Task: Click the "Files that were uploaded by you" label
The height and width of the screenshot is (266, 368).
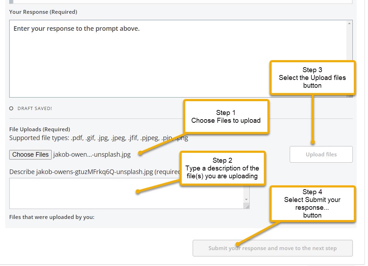Action: pyautogui.click(x=52, y=217)
